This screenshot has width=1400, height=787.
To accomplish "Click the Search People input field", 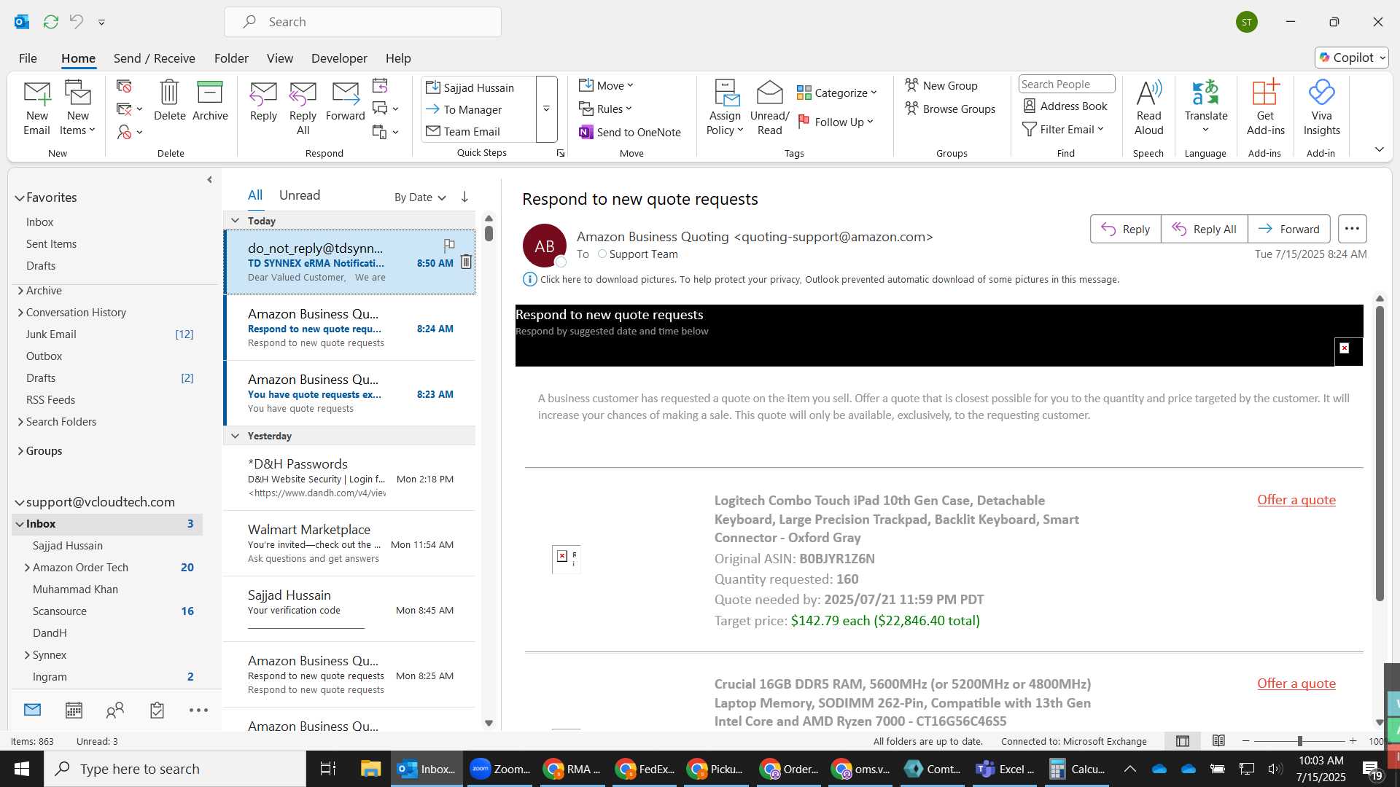I will coord(1067,84).
